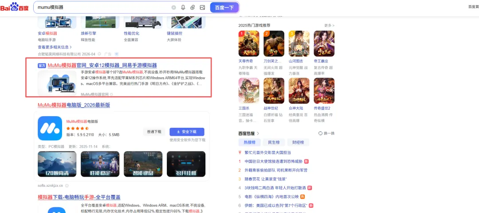The width and height of the screenshot is (479, 213).
Task: View the 多开挂机 screenshot thumbnail
Action: (186, 164)
